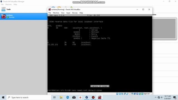Click keyboard capture indicator beside Right Ctrl
The height and width of the screenshot is (100, 178).
tap(142, 94)
